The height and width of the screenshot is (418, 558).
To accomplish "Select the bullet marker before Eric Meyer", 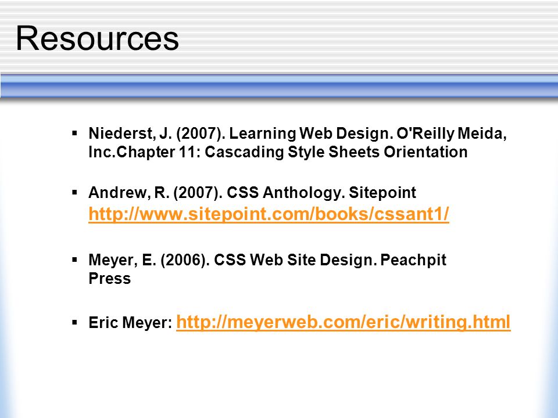I will pyautogui.click(x=74, y=323).
